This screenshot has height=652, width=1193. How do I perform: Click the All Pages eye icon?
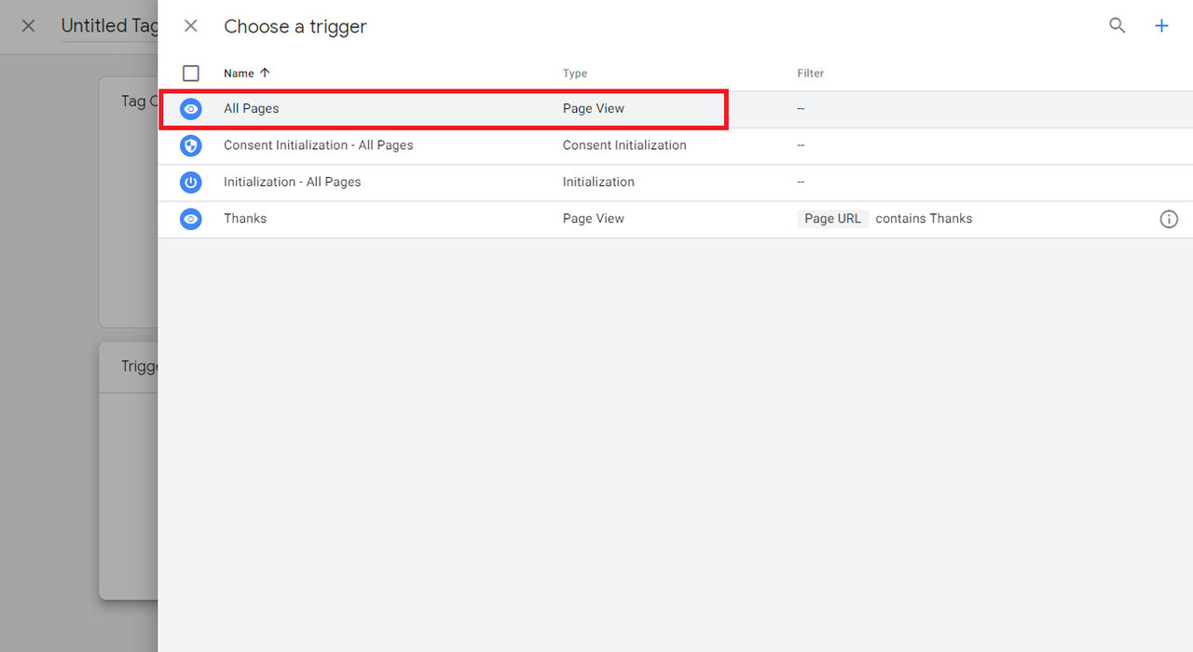191,109
